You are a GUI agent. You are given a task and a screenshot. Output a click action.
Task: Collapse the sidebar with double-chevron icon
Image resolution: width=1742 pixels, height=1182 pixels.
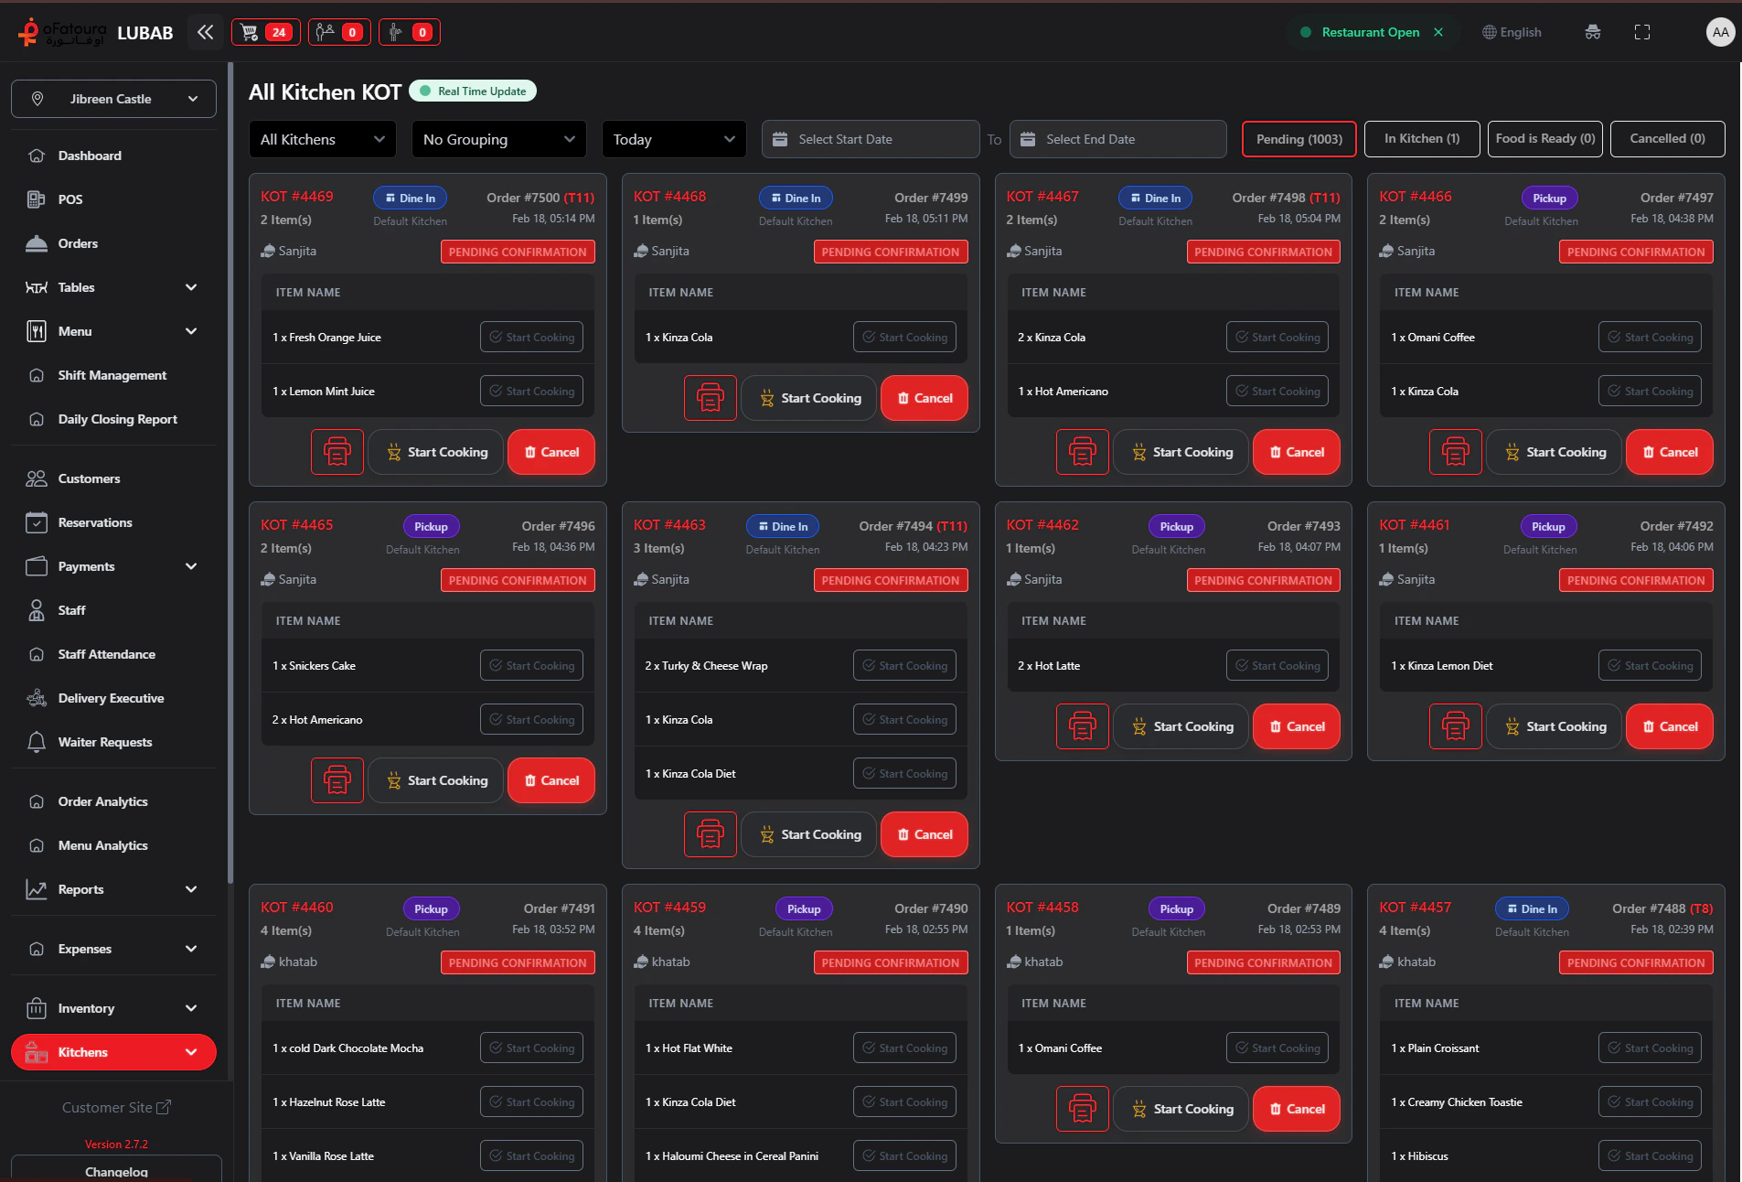click(x=206, y=33)
